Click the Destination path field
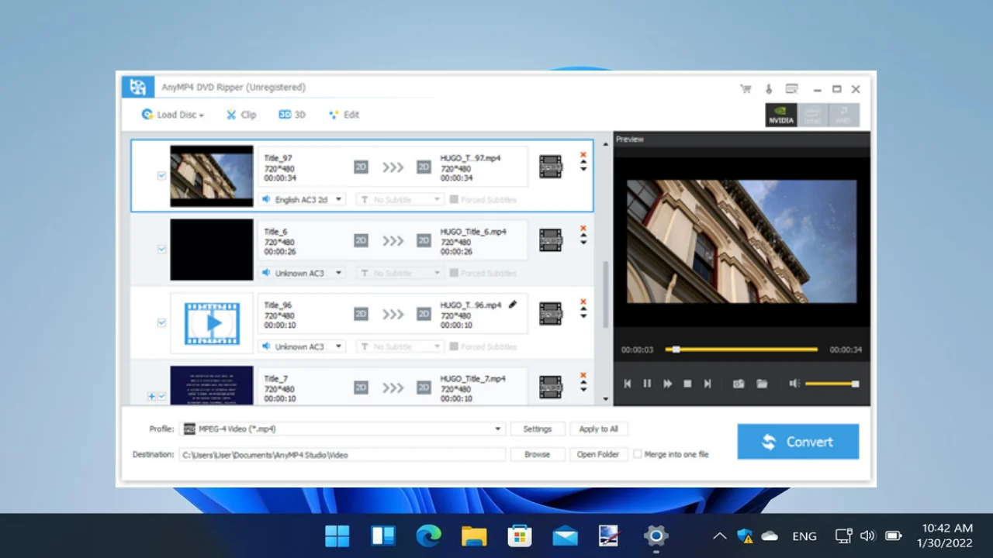The width and height of the screenshot is (993, 558). [x=342, y=454]
